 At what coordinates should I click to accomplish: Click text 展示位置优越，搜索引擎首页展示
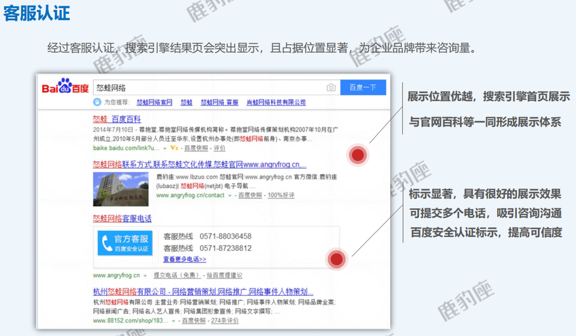pyautogui.click(x=489, y=96)
